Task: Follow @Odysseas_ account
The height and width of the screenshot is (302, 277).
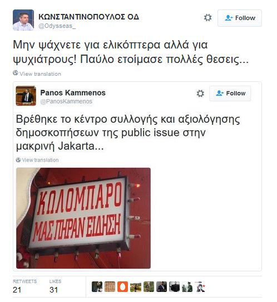Action: 240,18
